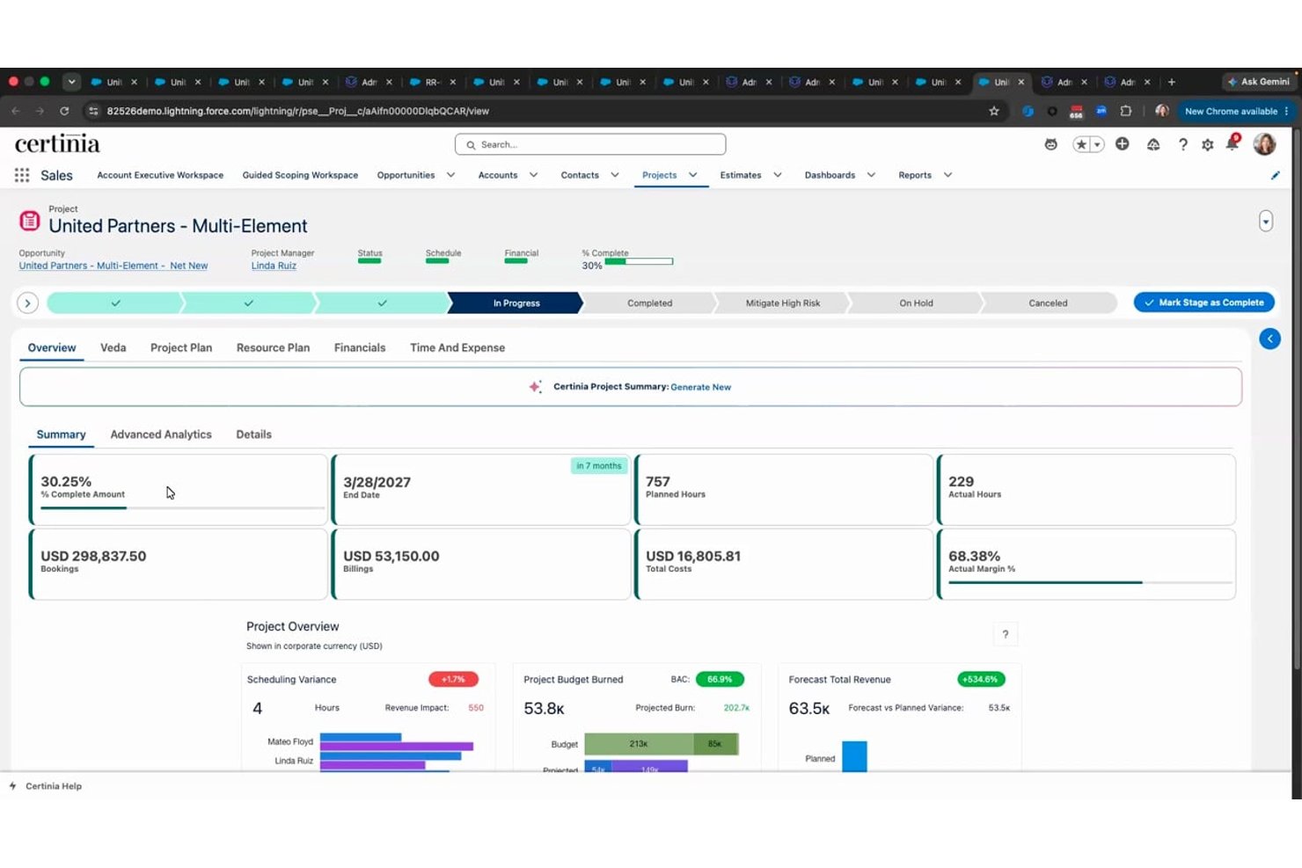This screenshot has width=1302, height=868.
Task: Click the mascot icon beside Favorites
Action: coord(1050,144)
